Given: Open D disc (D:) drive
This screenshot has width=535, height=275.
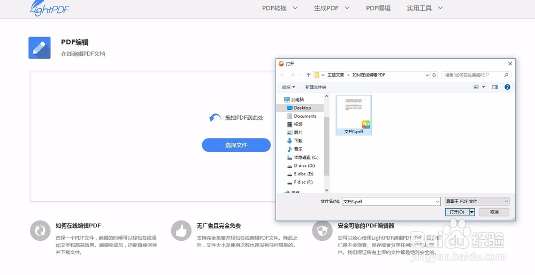Looking at the screenshot, I should click(301, 165).
